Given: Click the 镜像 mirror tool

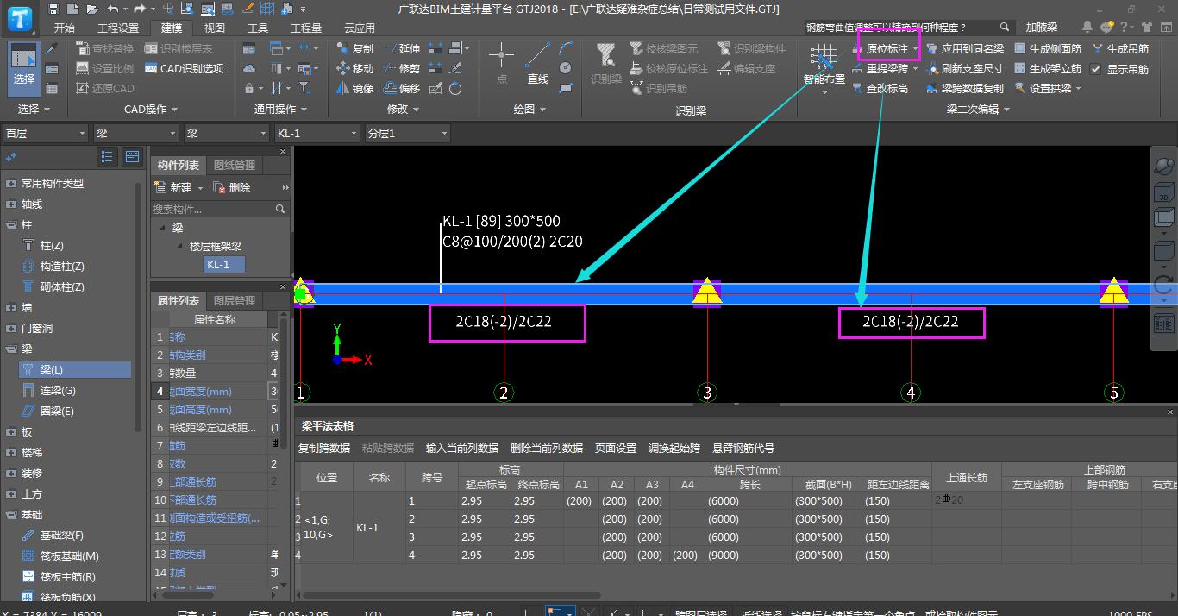Looking at the screenshot, I should pyautogui.click(x=355, y=88).
